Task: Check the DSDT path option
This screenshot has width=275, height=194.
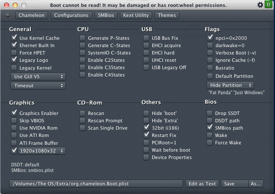Action: click(x=210, y=121)
